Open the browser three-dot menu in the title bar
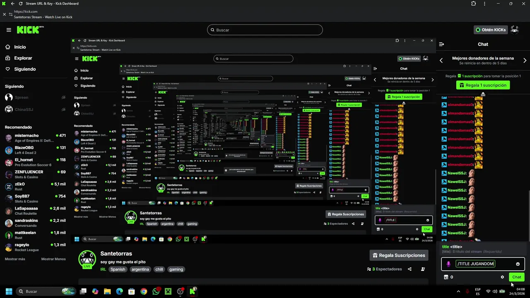Viewport: 530px width, 298px height. 484,4
